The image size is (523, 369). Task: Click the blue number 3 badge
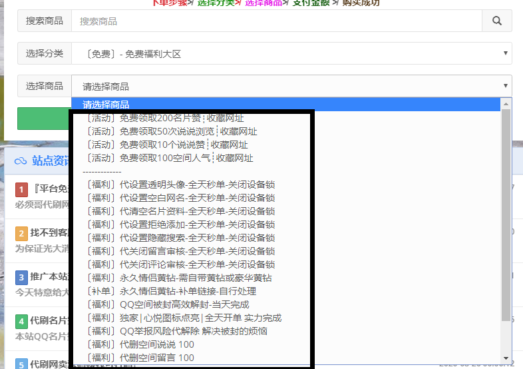coord(21,276)
